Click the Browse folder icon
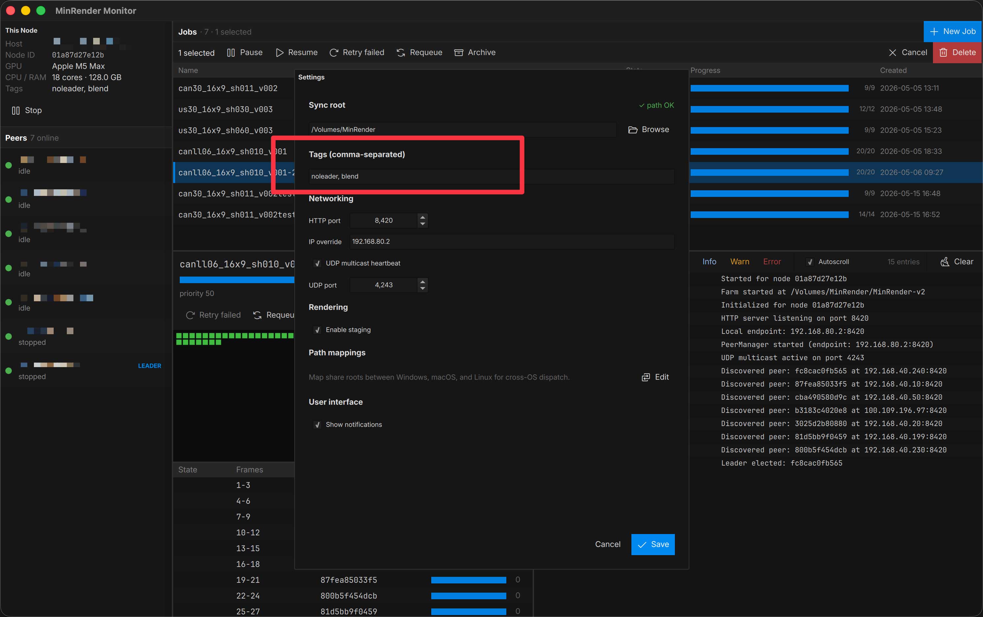The width and height of the screenshot is (983, 617). [x=632, y=130]
